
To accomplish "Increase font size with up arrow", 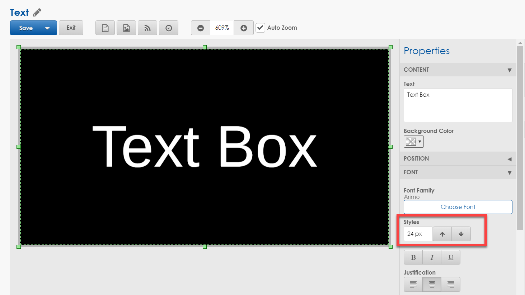I will 442,234.
